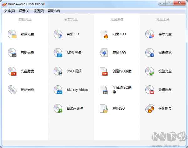This screenshot has height=148, width=188.
Task: Click the 复制 ISO text label
Action: [x=119, y=53]
